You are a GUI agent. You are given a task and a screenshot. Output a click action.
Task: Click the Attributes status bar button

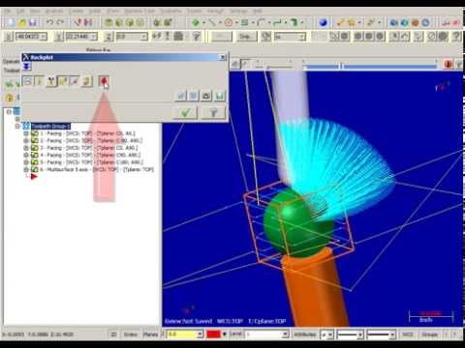(x=305, y=334)
